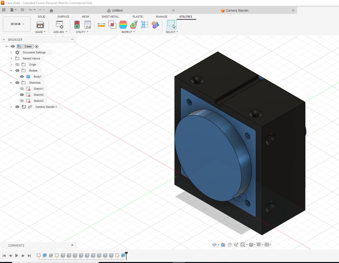Click the Look At camera icon
This screenshot has height=263, width=339.
point(223,245)
